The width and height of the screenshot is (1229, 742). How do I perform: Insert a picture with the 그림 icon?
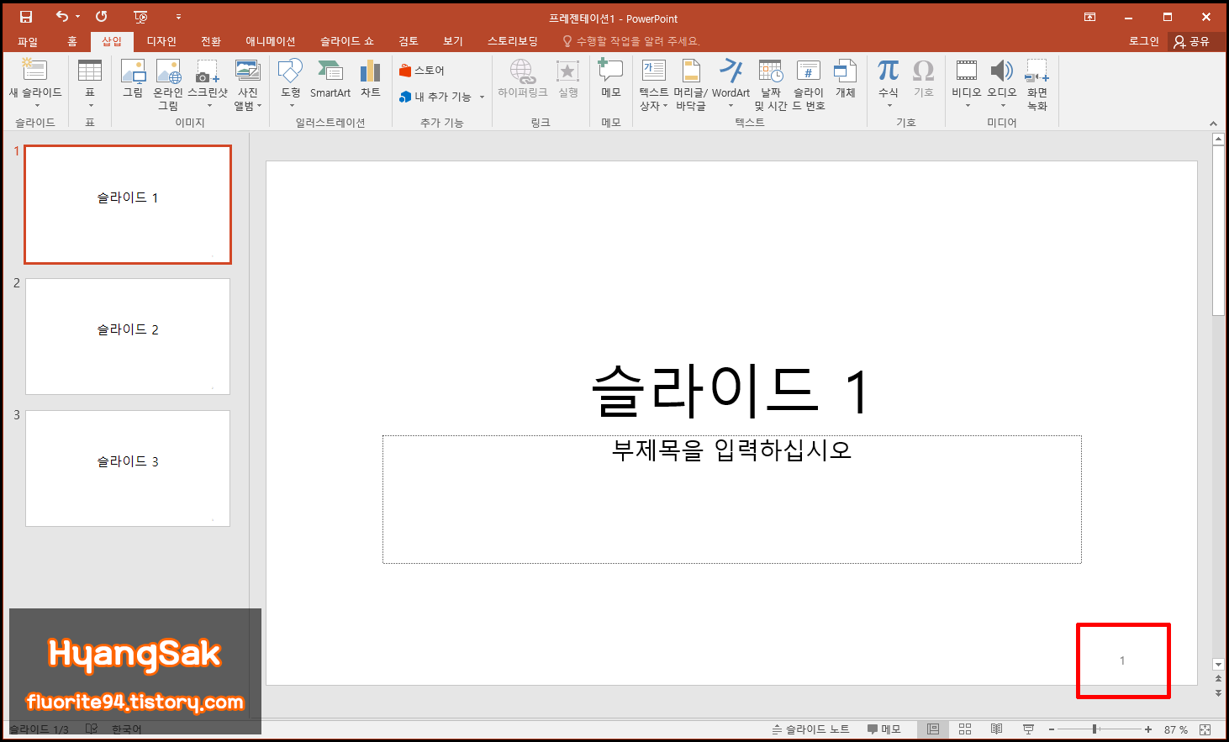pos(133,80)
